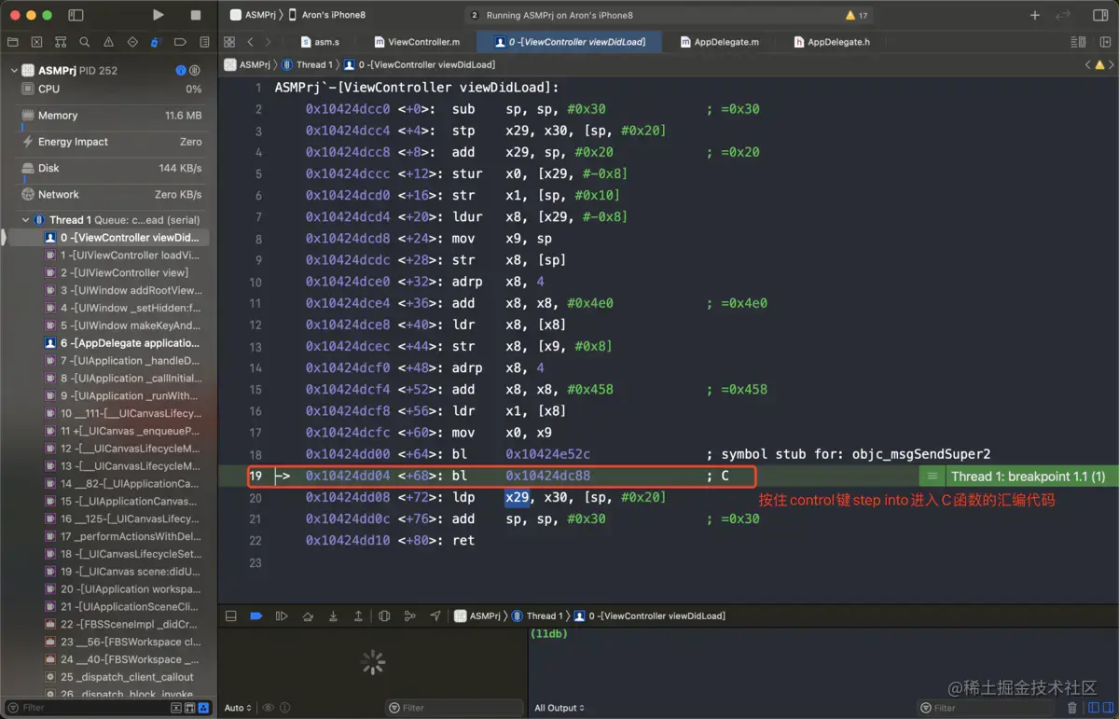1119x719 pixels.
Task: Open the Debug View Hierarchy tool
Action: pos(384,616)
